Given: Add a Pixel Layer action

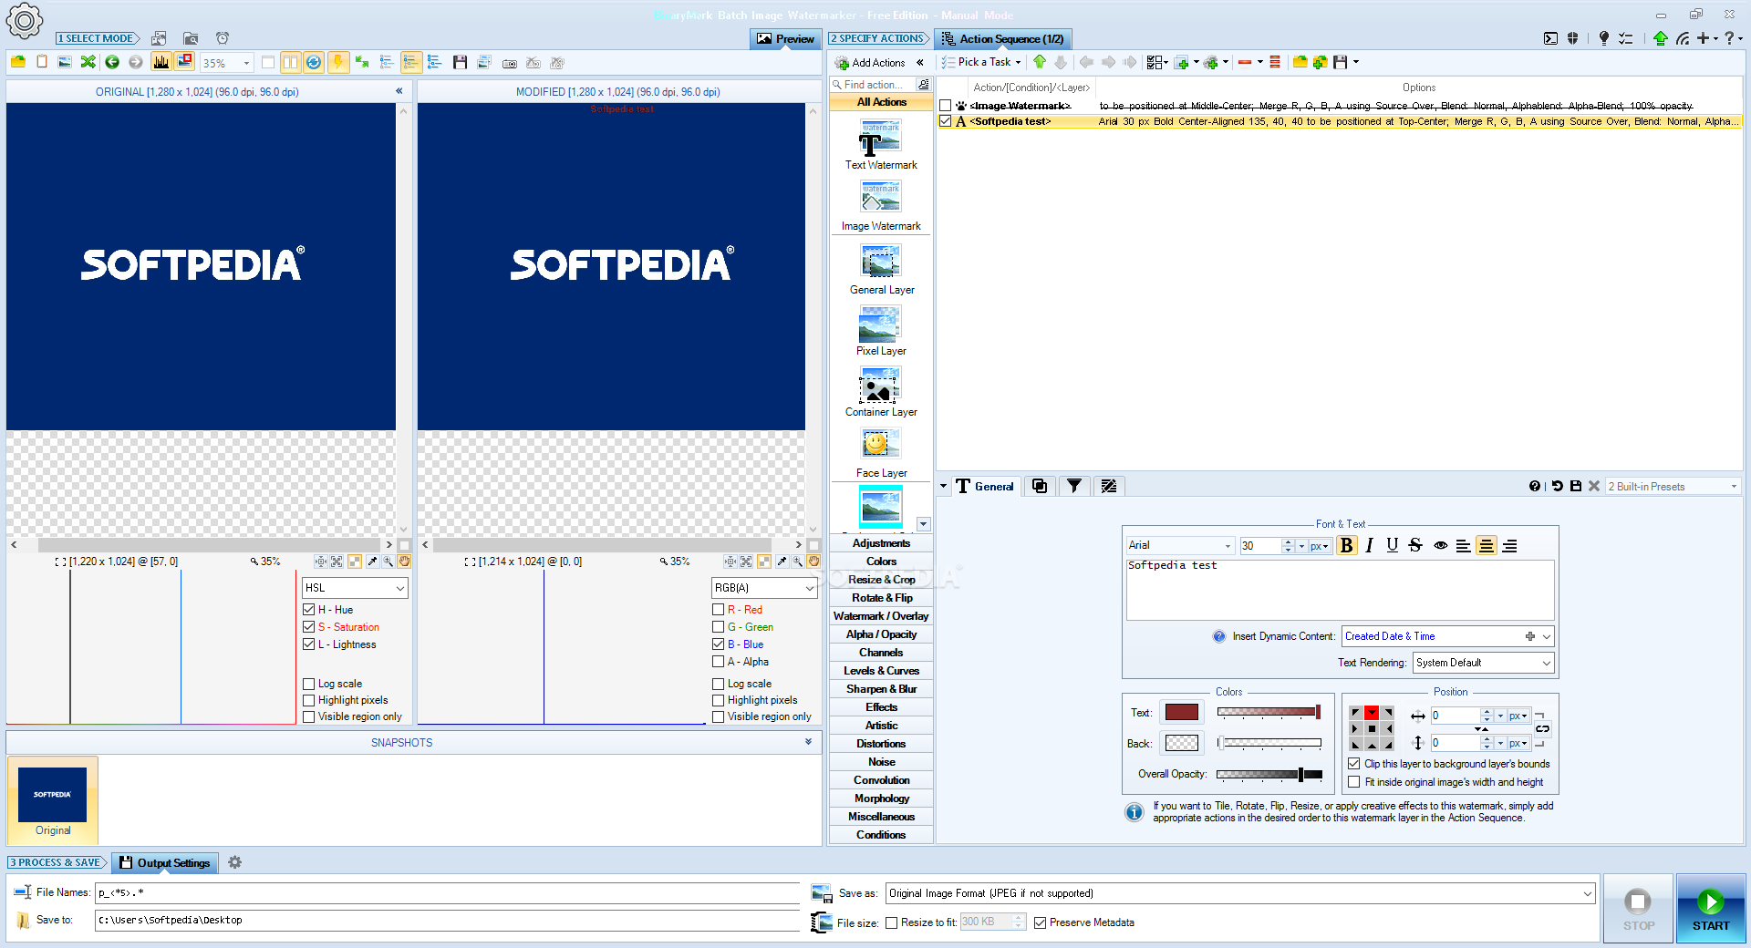Looking at the screenshot, I should (x=881, y=330).
